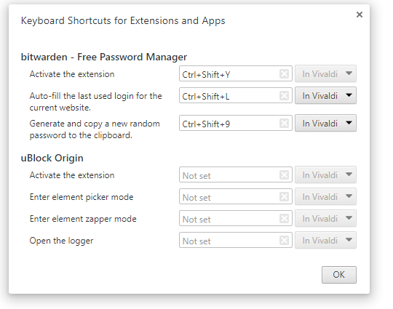The width and height of the screenshot is (393, 309).
Task: Click the OK button
Action: pos(339,275)
